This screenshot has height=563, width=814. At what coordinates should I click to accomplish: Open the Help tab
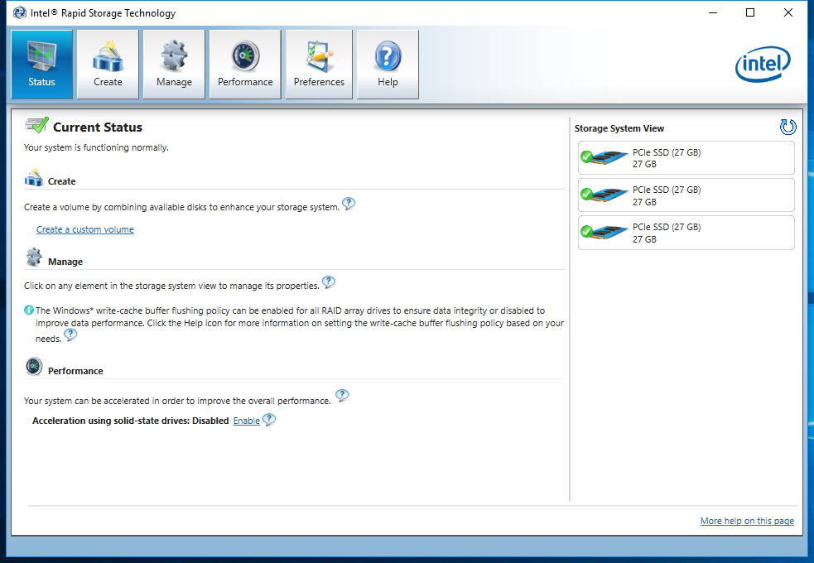[x=388, y=65]
